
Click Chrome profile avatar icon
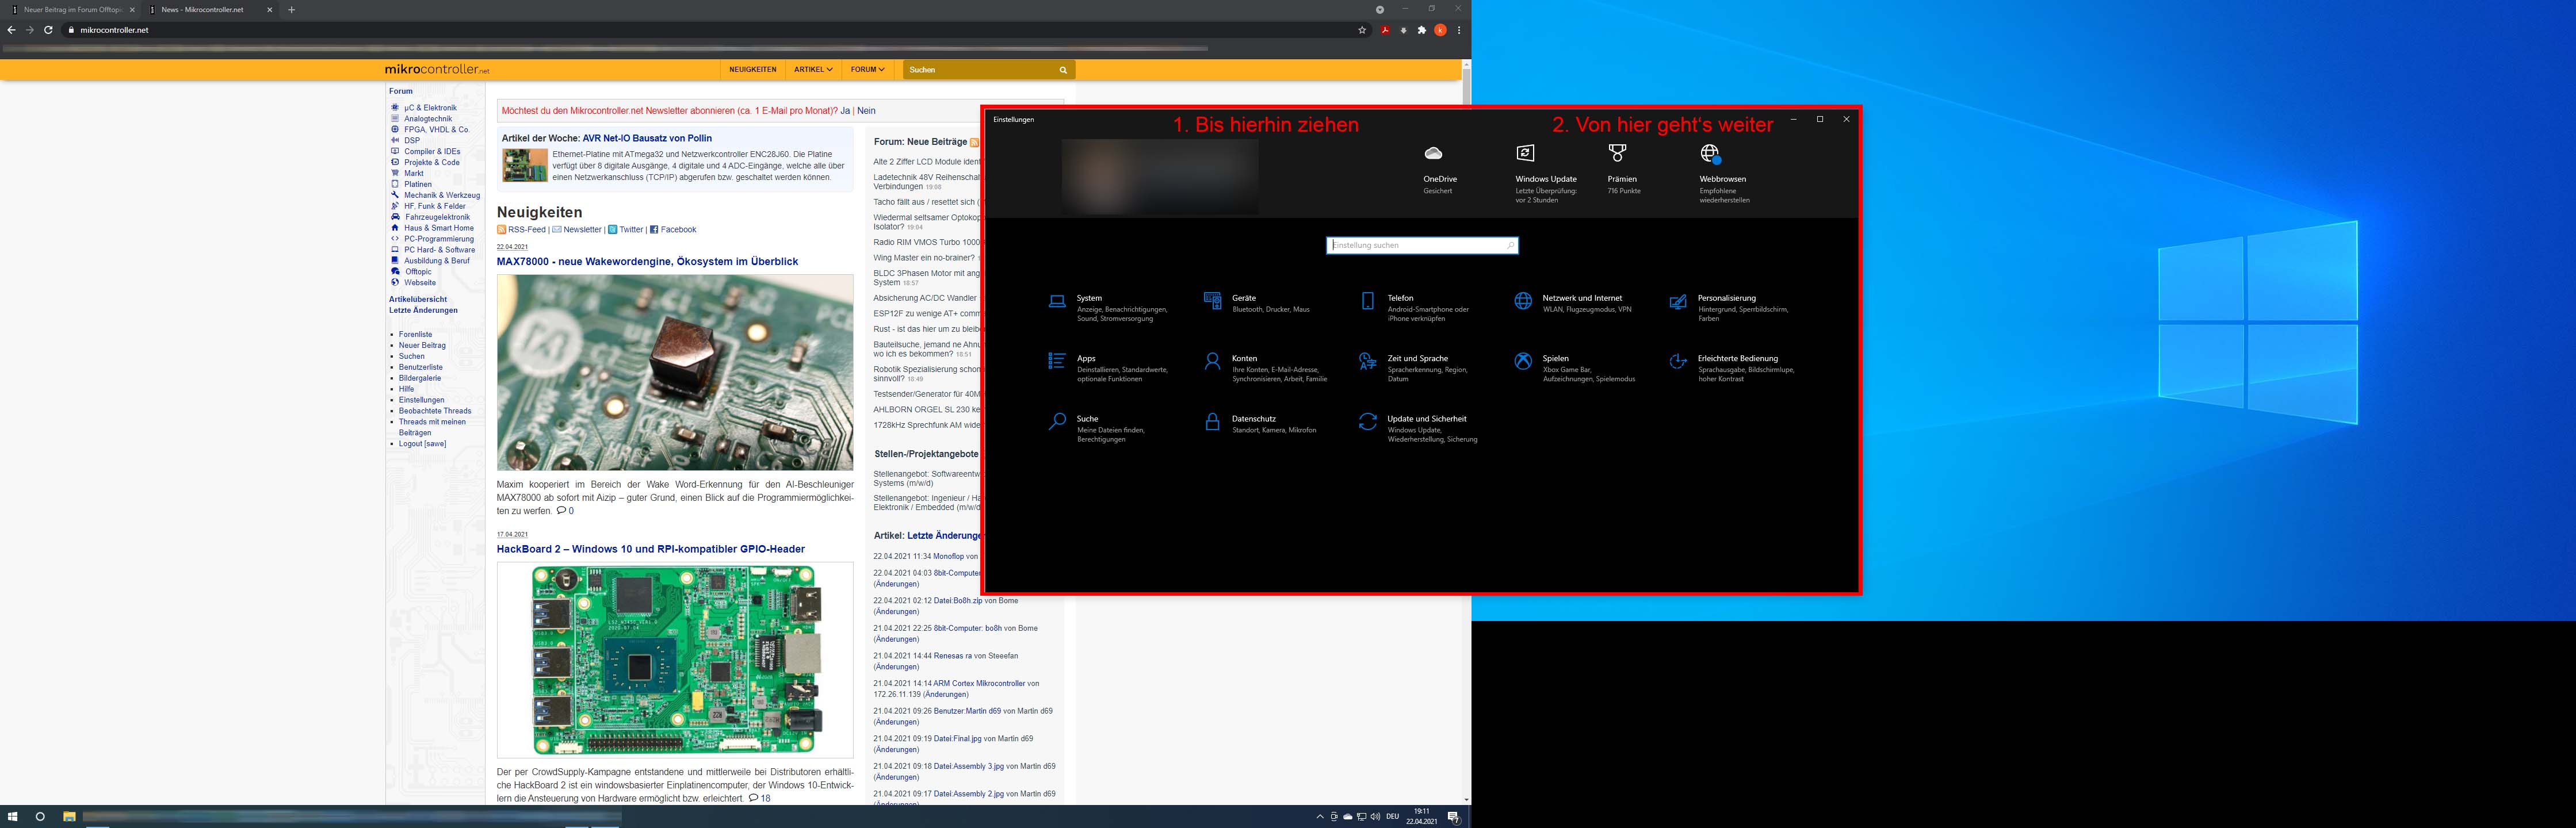tap(1440, 30)
